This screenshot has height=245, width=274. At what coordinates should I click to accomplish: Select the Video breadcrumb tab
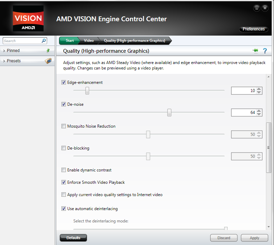click(x=89, y=41)
